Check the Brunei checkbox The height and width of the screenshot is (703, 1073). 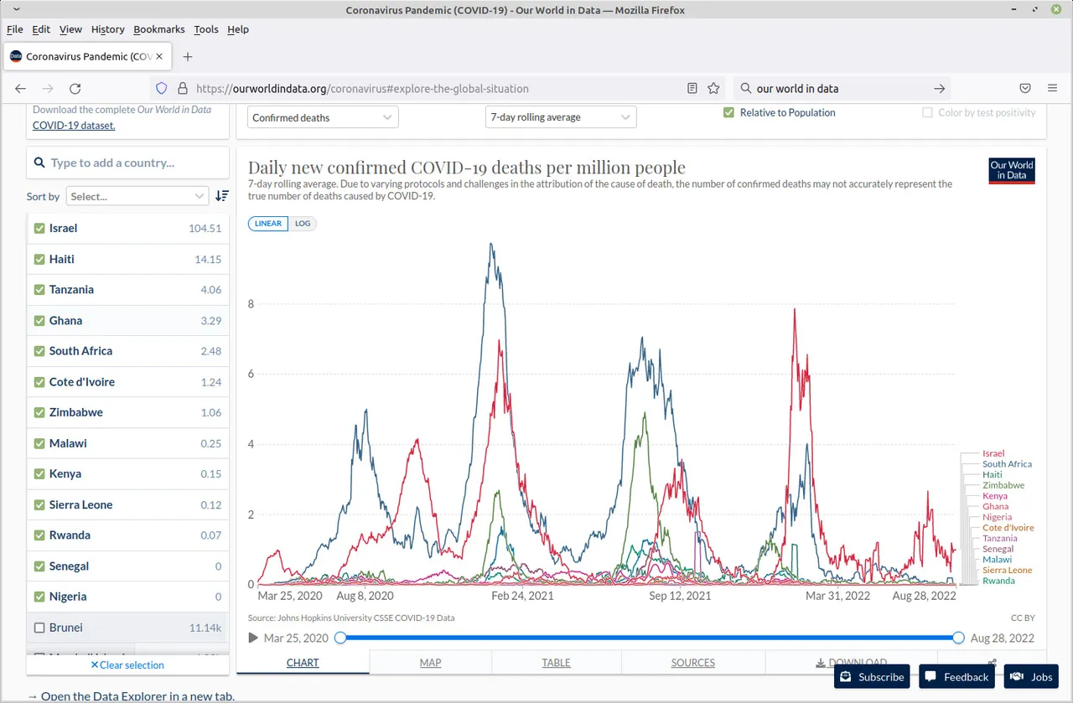tap(39, 628)
